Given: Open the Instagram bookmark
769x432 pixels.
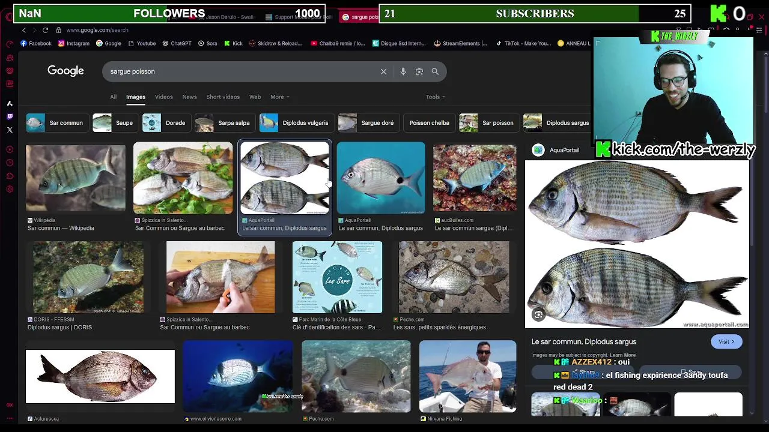Looking at the screenshot, I should pyautogui.click(x=74, y=43).
